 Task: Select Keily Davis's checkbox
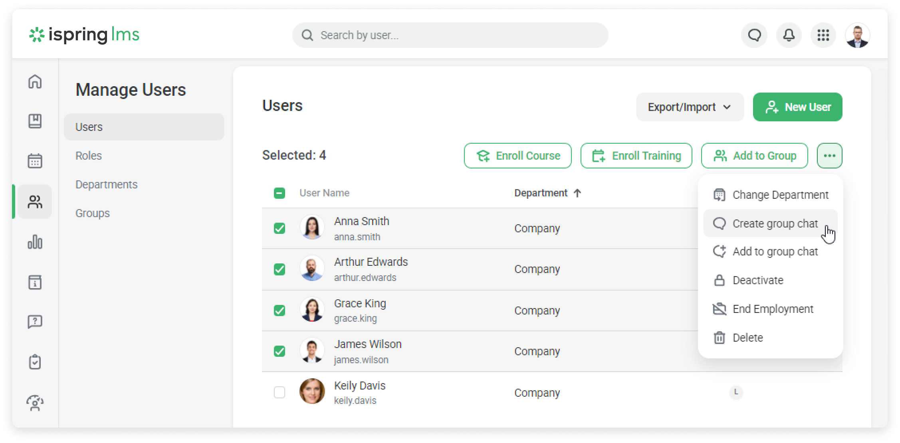[x=280, y=392]
